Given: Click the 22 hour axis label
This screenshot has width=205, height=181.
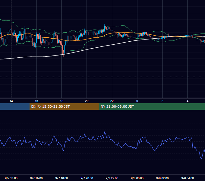Looking at the screenshot, I should (x=112, y=101).
